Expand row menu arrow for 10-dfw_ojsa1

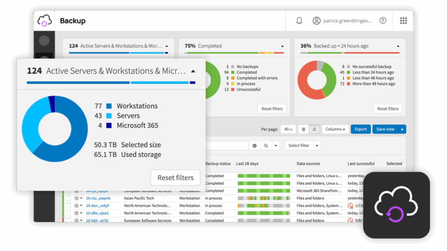tap(81, 213)
